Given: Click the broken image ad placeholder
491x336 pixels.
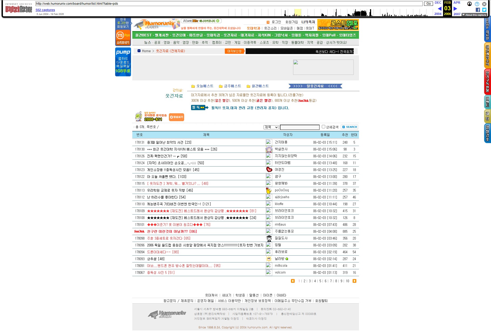Looking at the screenshot, I should click(323, 67).
